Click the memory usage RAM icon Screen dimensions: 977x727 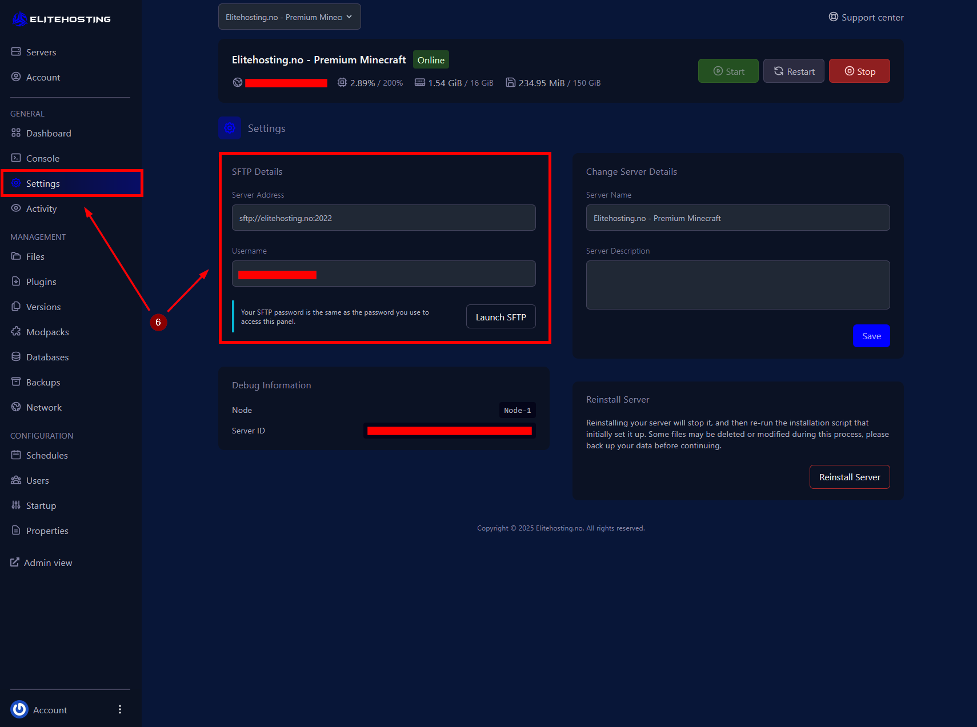click(420, 83)
